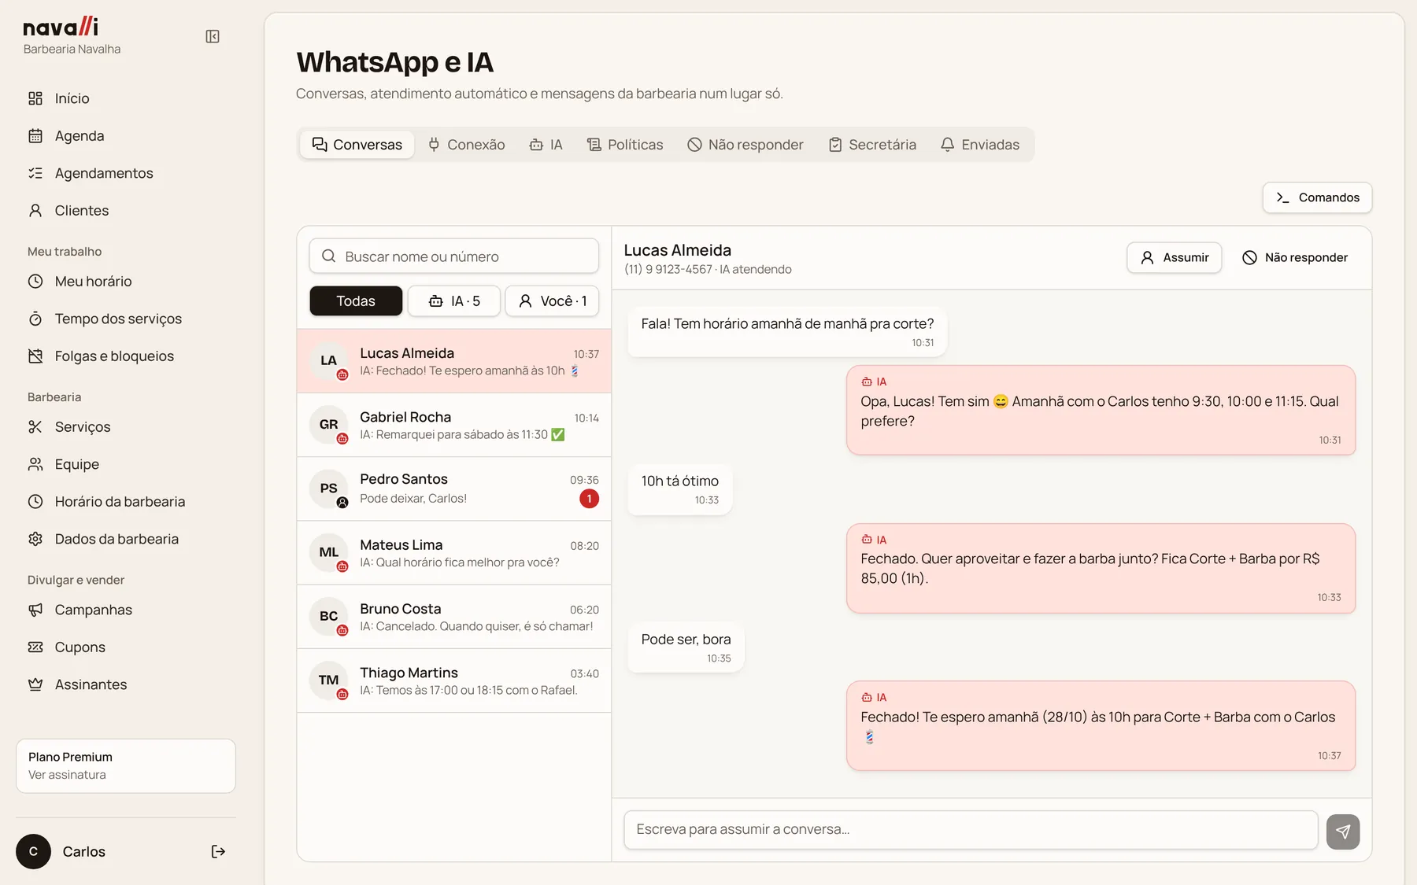Open Início from the sidebar
1417x885 pixels.
[126, 98]
